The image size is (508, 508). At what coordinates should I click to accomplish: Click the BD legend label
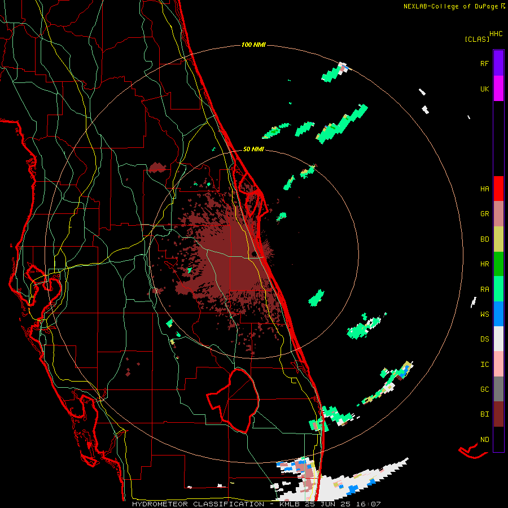(484, 239)
